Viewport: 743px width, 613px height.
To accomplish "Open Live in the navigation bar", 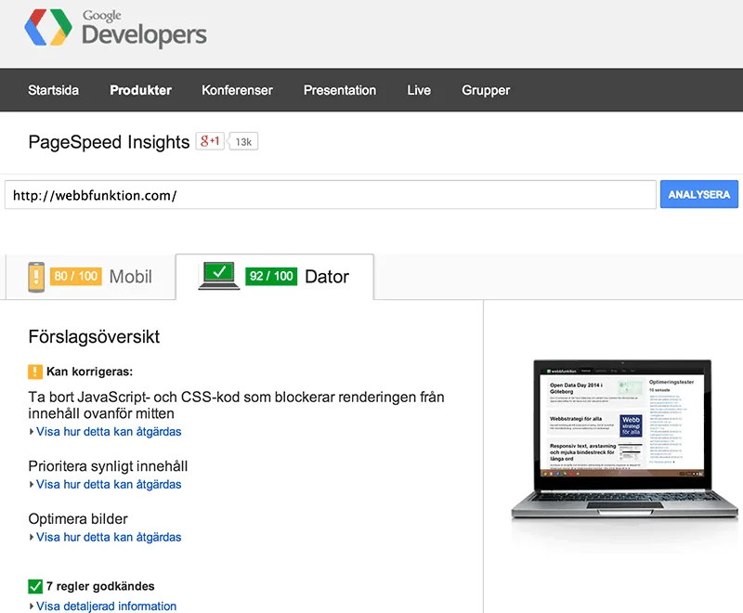I will pyautogui.click(x=419, y=90).
